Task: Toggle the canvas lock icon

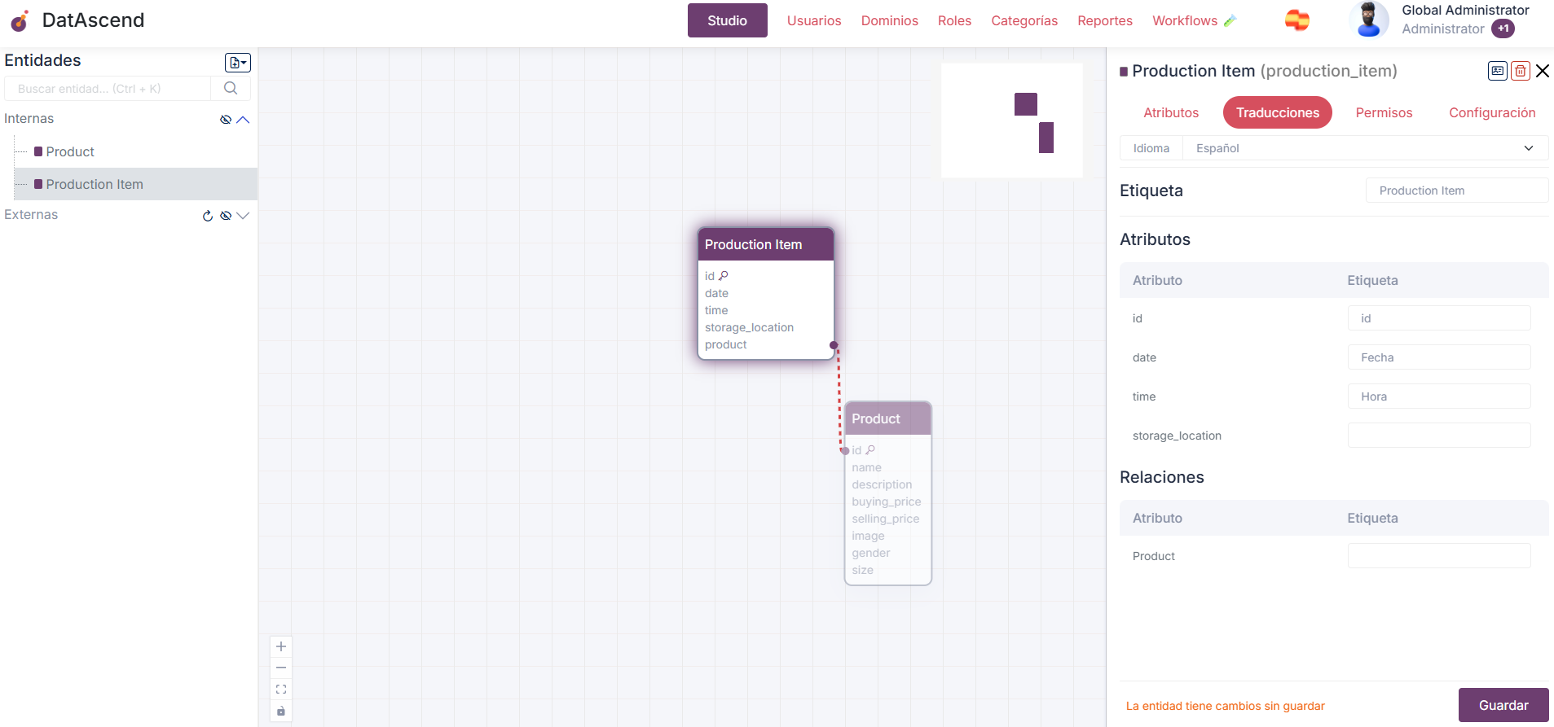Action: click(281, 712)
